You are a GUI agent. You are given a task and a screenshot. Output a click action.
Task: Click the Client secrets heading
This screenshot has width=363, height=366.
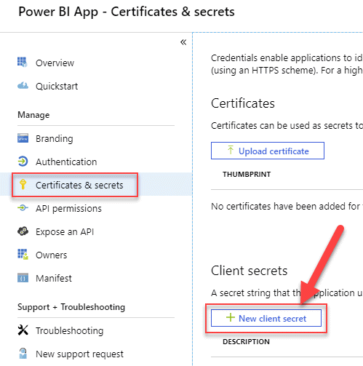pyautogui.click(x=249, y=271)
